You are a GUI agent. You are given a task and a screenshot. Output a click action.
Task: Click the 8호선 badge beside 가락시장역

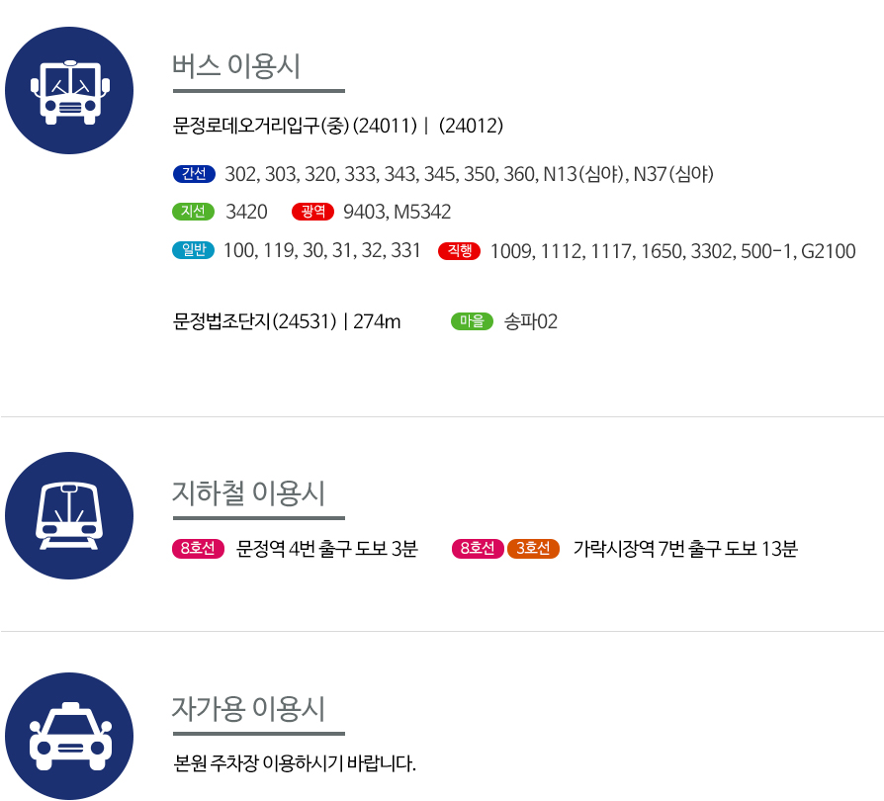click(478, 549)
